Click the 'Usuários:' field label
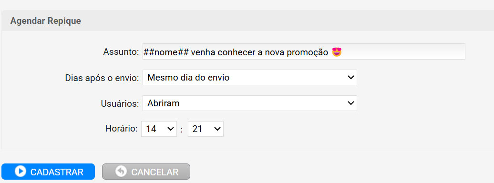 click(120, 103)
